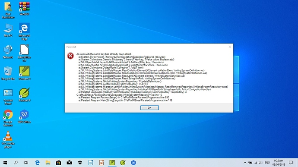Click the battery status tray icon
Viewport: 298px width, 167px height.
tap(250, 163)
